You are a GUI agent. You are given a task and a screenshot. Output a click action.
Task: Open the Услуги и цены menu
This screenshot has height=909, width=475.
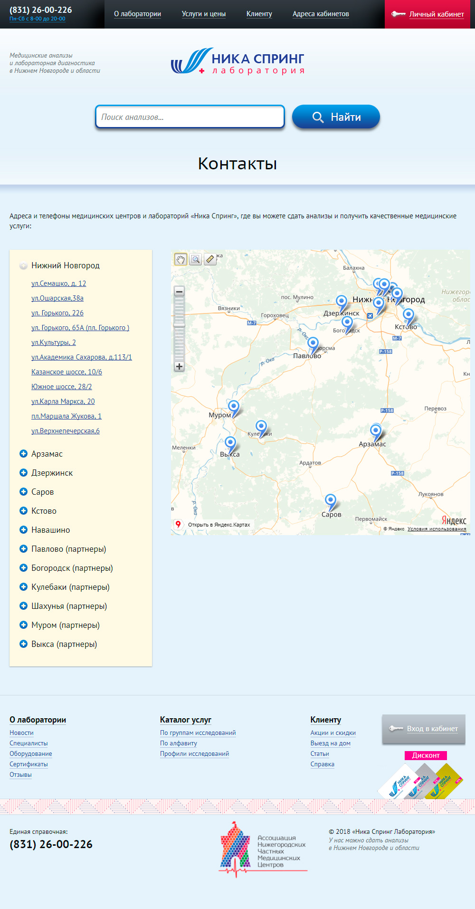point(204,14)
